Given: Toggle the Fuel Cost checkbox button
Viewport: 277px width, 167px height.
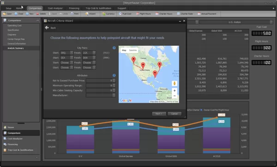Looking at the screenshot, I should point(125,14).
